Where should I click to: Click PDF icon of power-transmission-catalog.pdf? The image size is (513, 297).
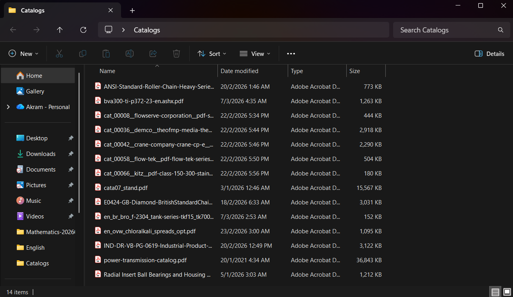point(98,259)
